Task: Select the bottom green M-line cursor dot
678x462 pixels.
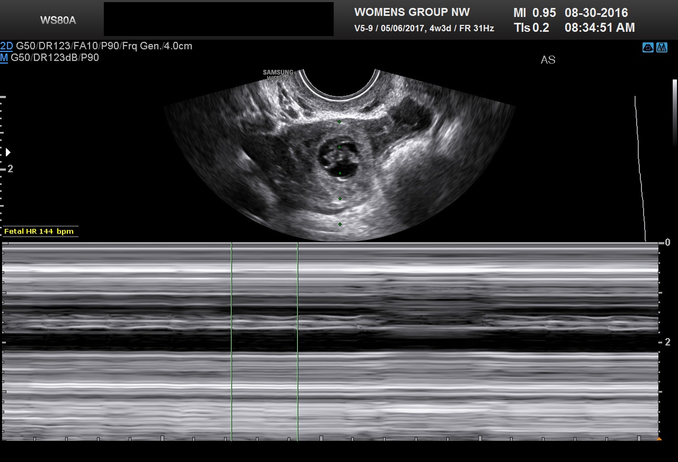Action: click(x=340, y=224)
